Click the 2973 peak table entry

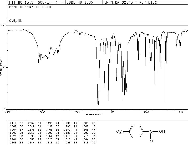17,136
